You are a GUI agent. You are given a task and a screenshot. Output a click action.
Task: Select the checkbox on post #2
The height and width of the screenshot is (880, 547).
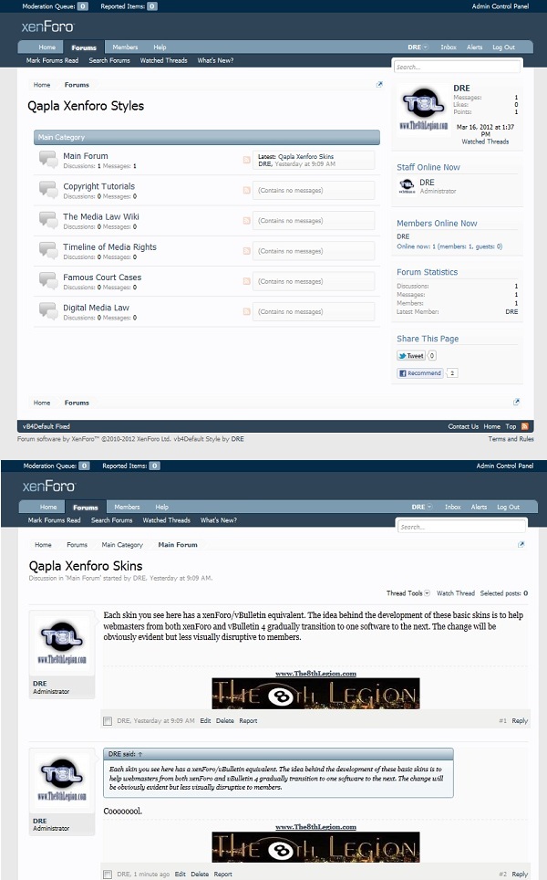click(x=108, y=875)
